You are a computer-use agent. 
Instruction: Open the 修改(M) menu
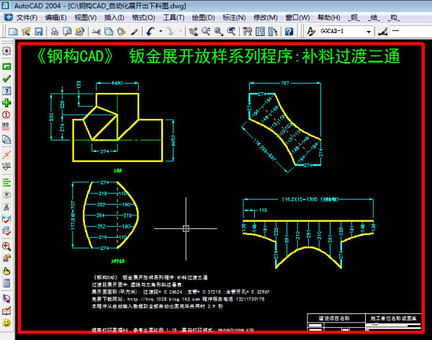click(266, 17)
